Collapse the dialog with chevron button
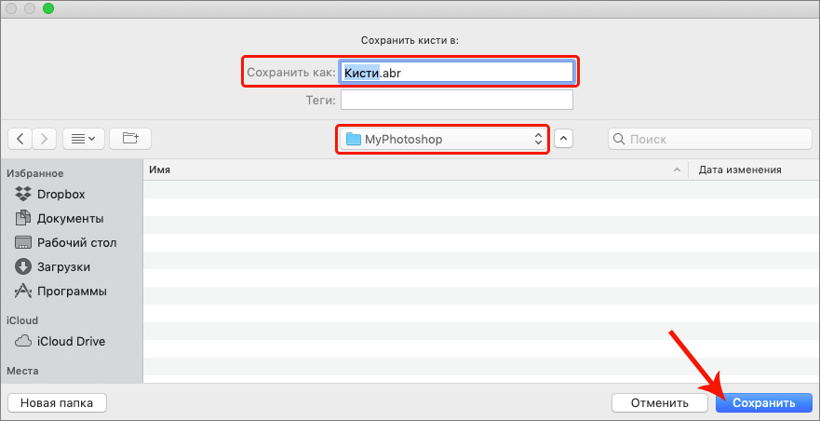820x421 pixels. point(564,139)
